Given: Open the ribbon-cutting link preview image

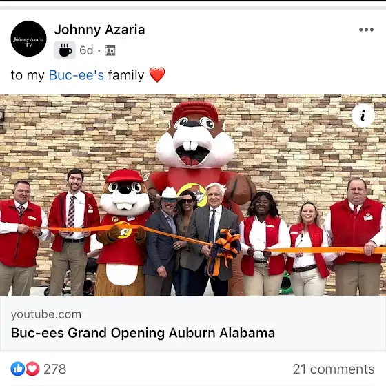Looking at the screenshot, I should pos(193,195).
